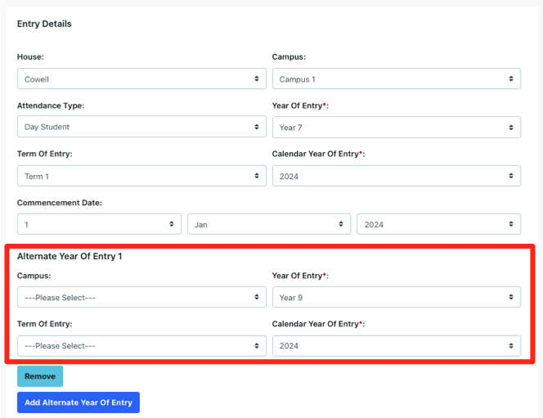543x418 pixels.
Task: Click the arrow icon on the Term 1 dropdown
Action: (x=256, y=176)
